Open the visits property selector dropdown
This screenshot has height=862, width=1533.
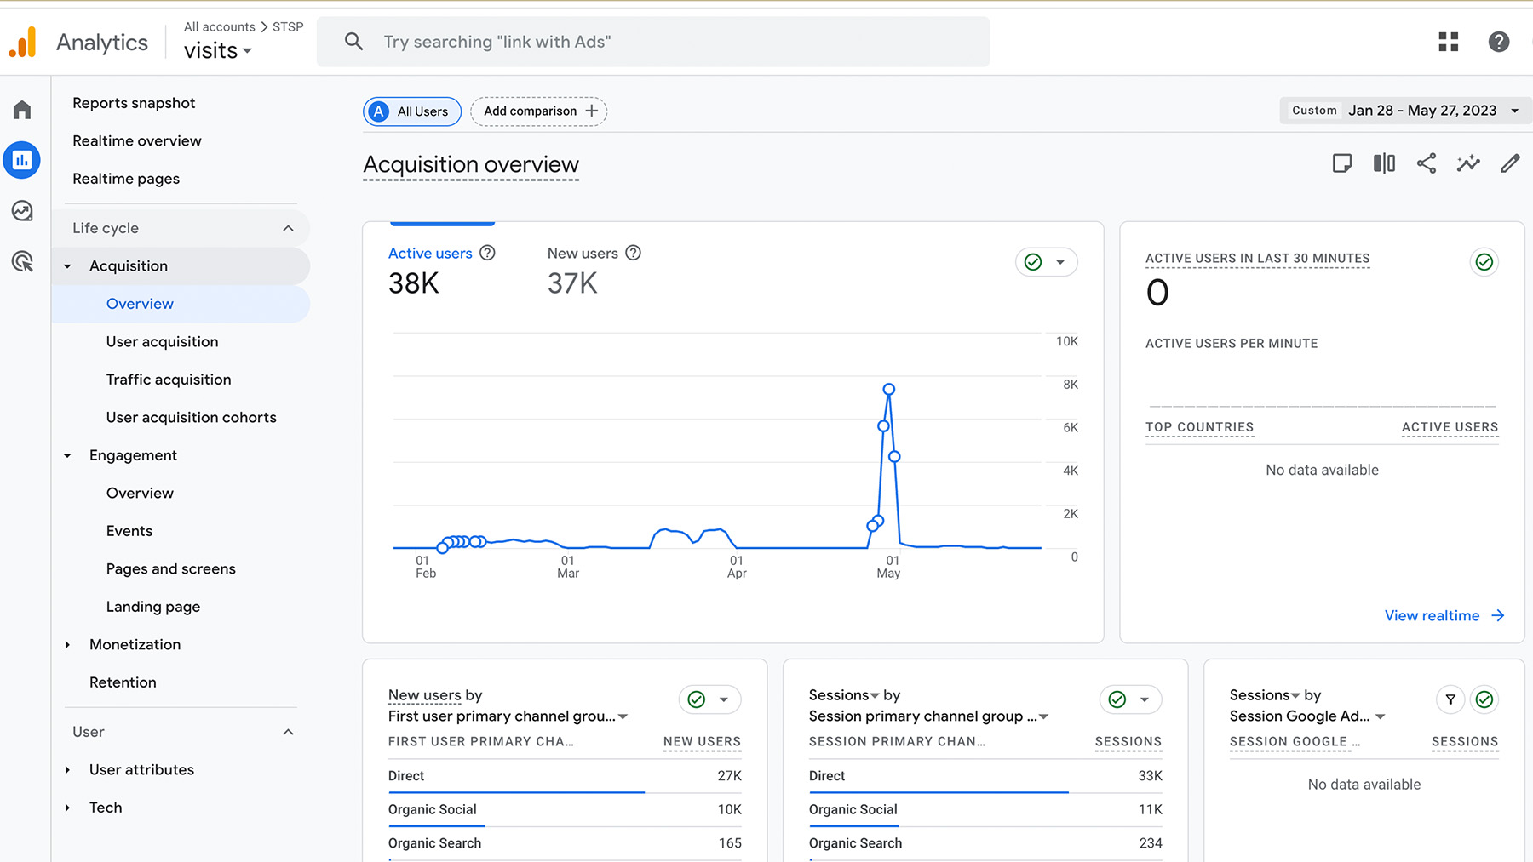[x=218, y=51]
